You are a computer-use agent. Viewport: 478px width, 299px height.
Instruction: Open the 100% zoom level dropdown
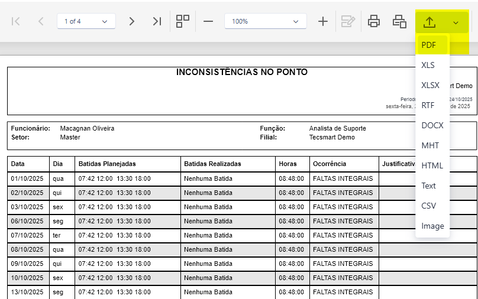[265, 21]
